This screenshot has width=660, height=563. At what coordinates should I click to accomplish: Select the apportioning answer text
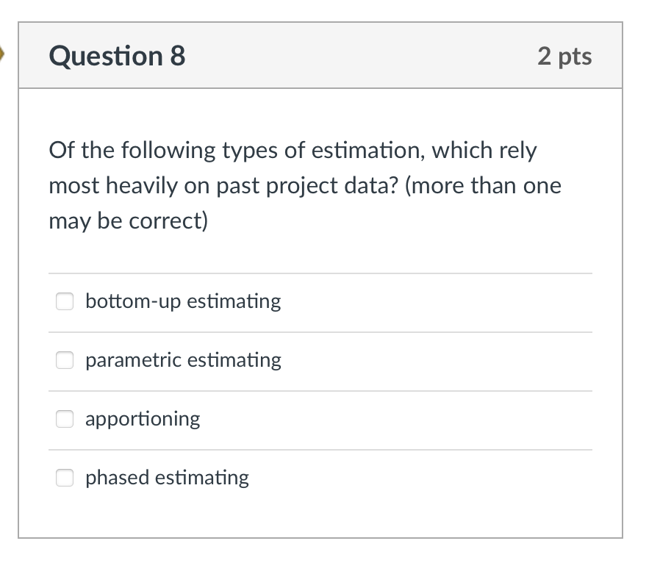[x=143, y=419]
